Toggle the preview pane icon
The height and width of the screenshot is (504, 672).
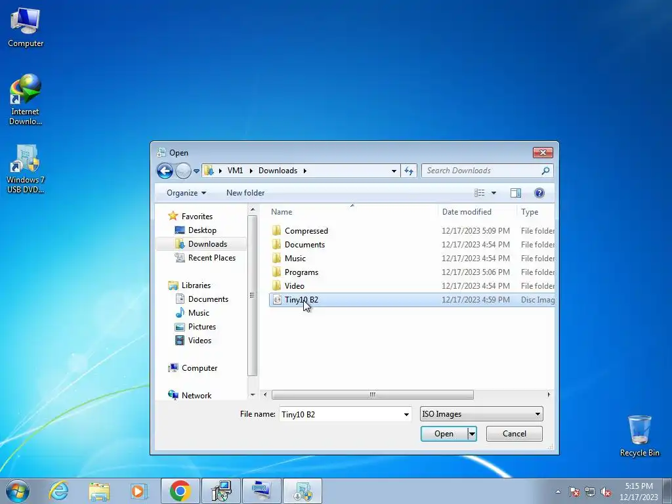coord(516,193)
